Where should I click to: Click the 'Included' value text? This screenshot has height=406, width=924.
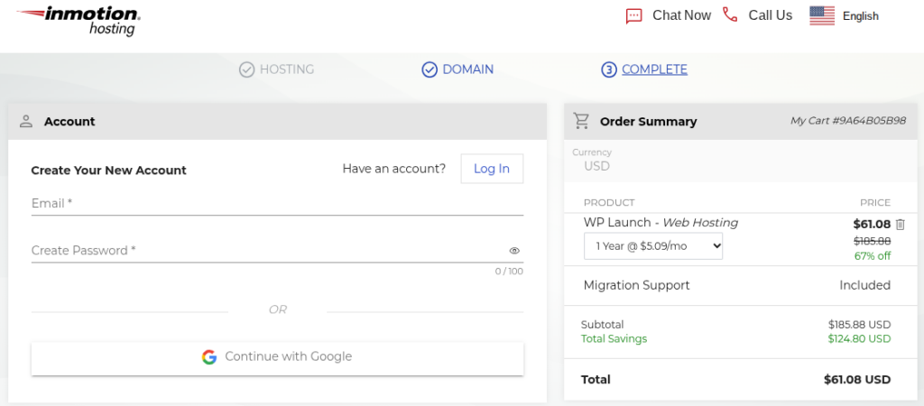tap(865, 286)
